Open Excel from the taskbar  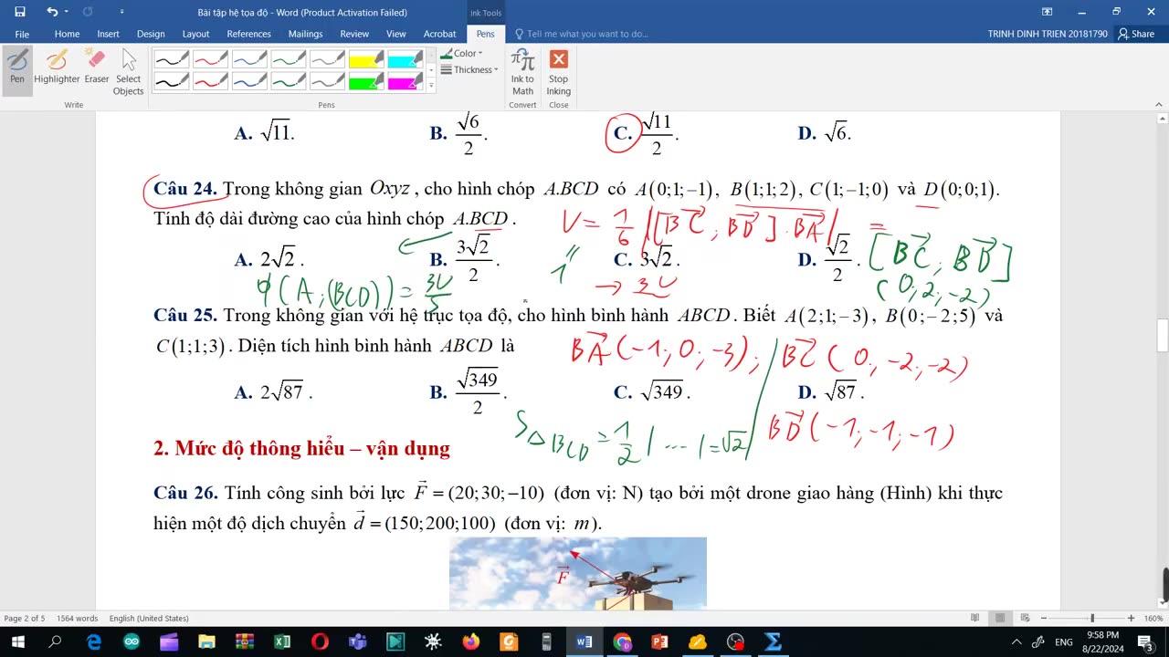282,641
